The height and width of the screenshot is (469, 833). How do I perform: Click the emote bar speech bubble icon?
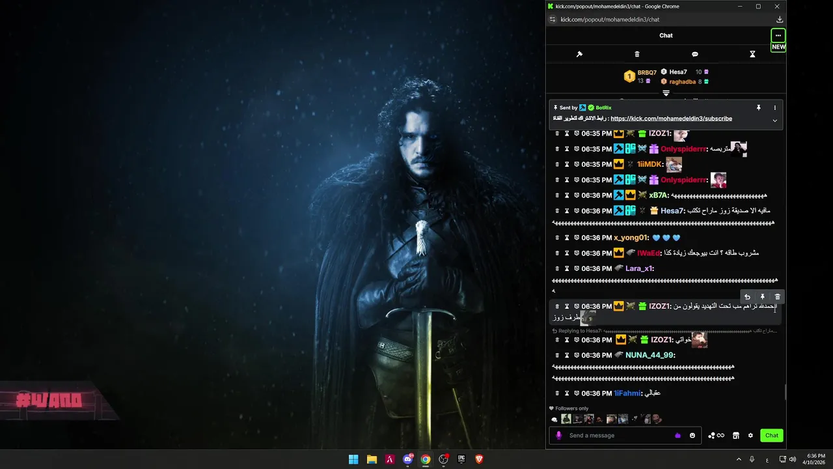(x=554, y=419)
